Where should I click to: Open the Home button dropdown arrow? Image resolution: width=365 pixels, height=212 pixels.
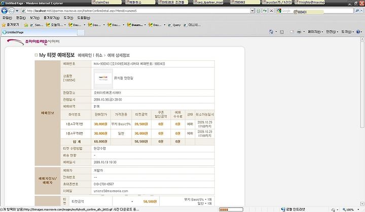click(276, 32)
